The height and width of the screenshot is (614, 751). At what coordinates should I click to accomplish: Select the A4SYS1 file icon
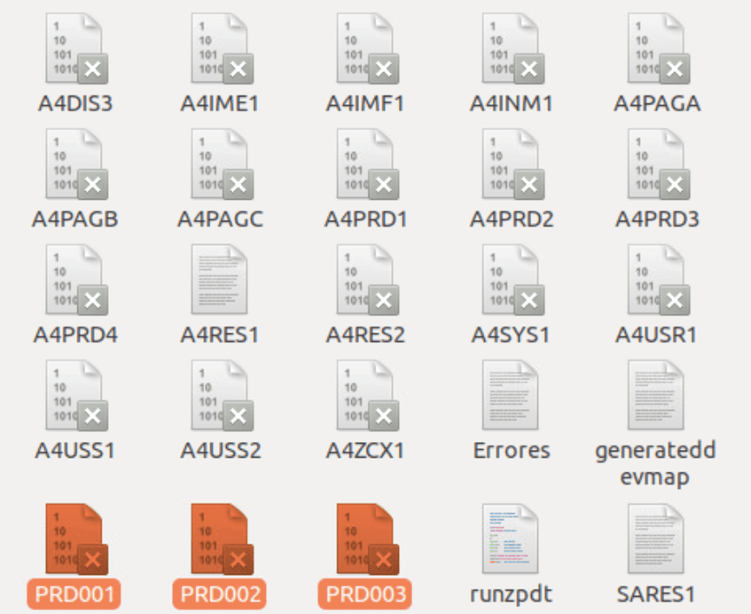pos(511,280)
